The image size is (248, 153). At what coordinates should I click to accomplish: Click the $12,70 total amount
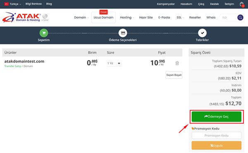pos(233,104)
